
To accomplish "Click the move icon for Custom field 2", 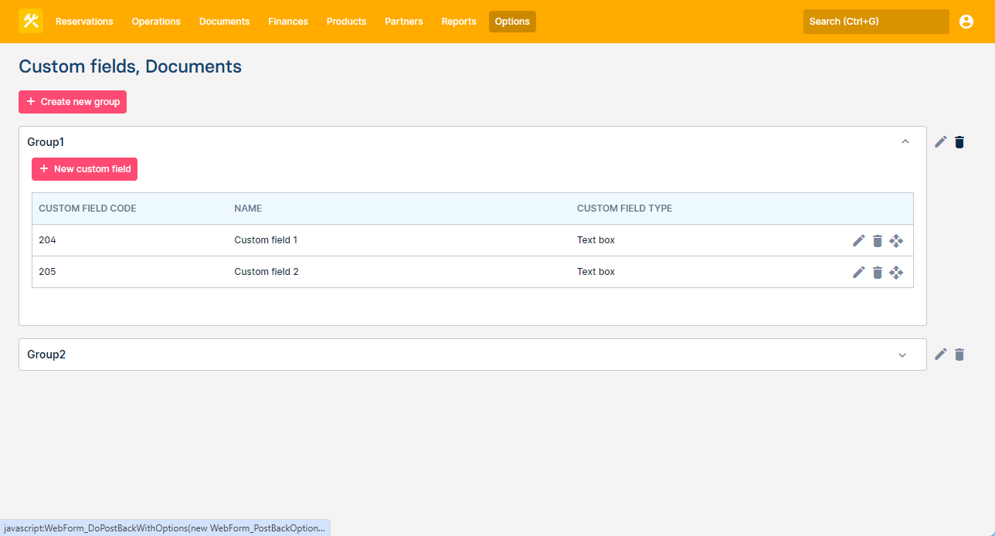I will (896, 273).
